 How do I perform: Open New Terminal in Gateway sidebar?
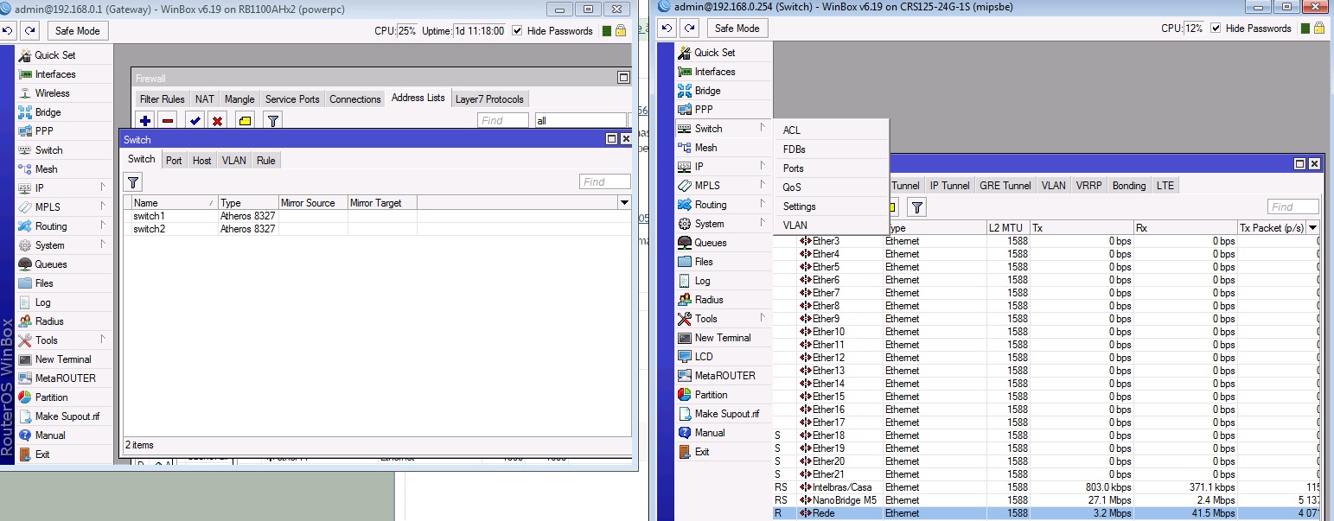(x=63, y=359)
